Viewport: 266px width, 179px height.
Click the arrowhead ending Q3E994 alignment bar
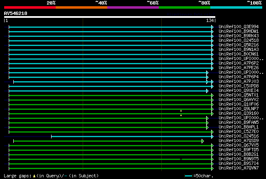pos(212,27)
